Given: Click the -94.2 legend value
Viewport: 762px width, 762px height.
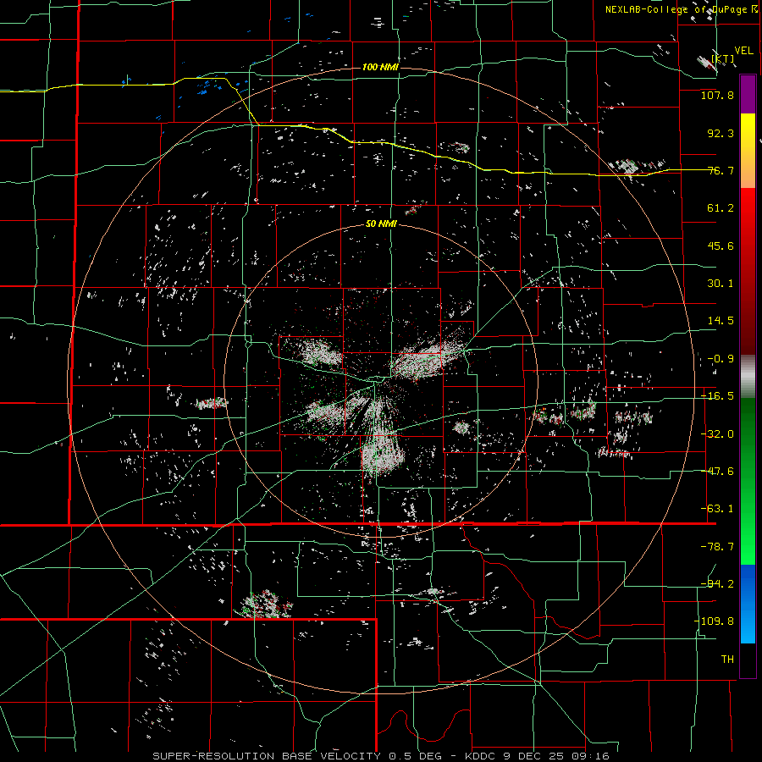Looking at the screenshot, I should (x=717, y=584).
